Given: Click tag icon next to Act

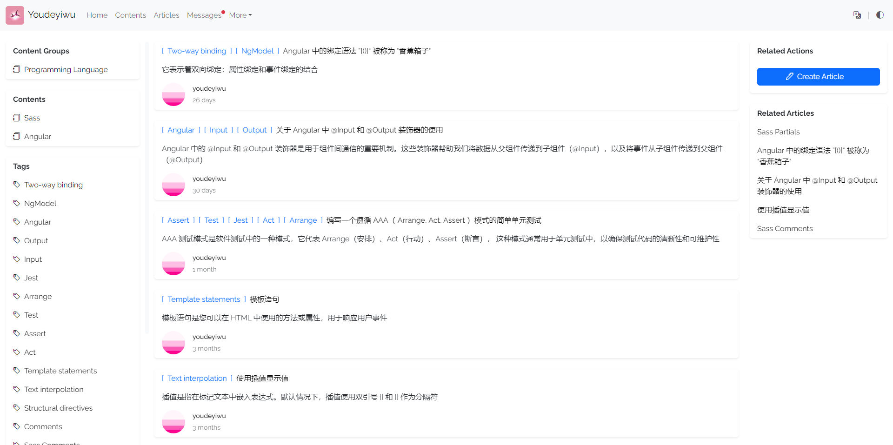Looking at the screenshot, I should [x=17, y=352].
